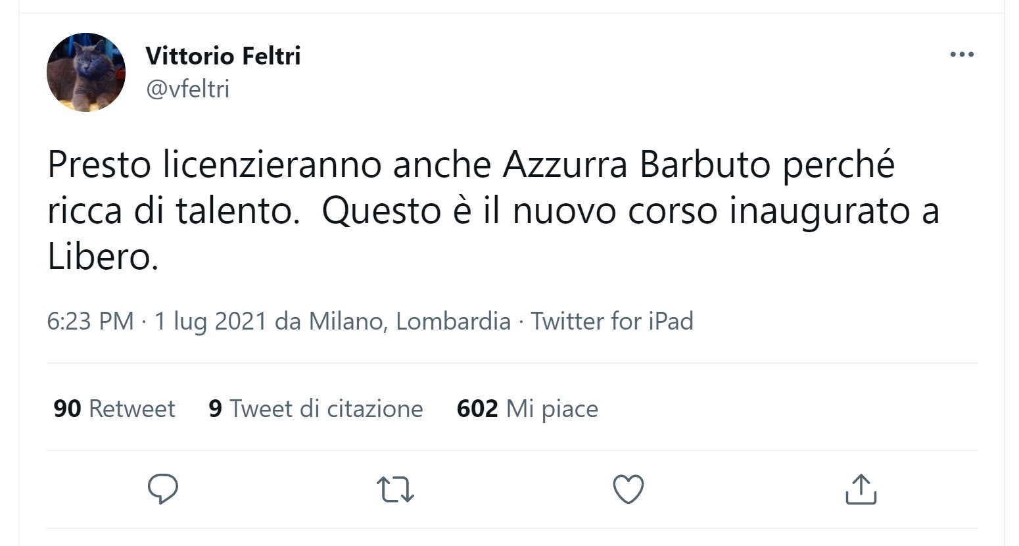The image size is (1019, 546).
Task: Click the @vfeltri handle
Action: coord(187,88)
